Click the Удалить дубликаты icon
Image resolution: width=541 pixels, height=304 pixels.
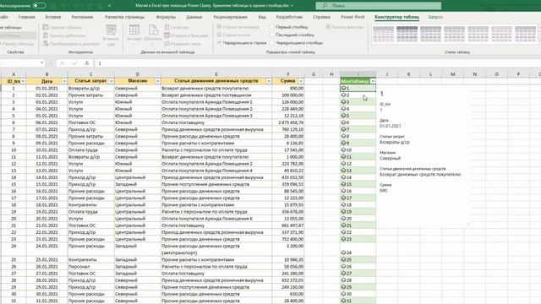tap(46, 35)
